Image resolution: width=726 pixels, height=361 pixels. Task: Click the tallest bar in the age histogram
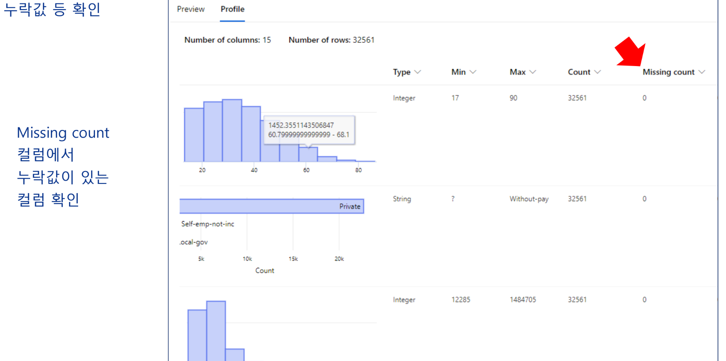coord(232,130)
